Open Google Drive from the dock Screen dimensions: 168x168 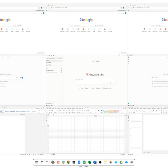pos(121,162)
